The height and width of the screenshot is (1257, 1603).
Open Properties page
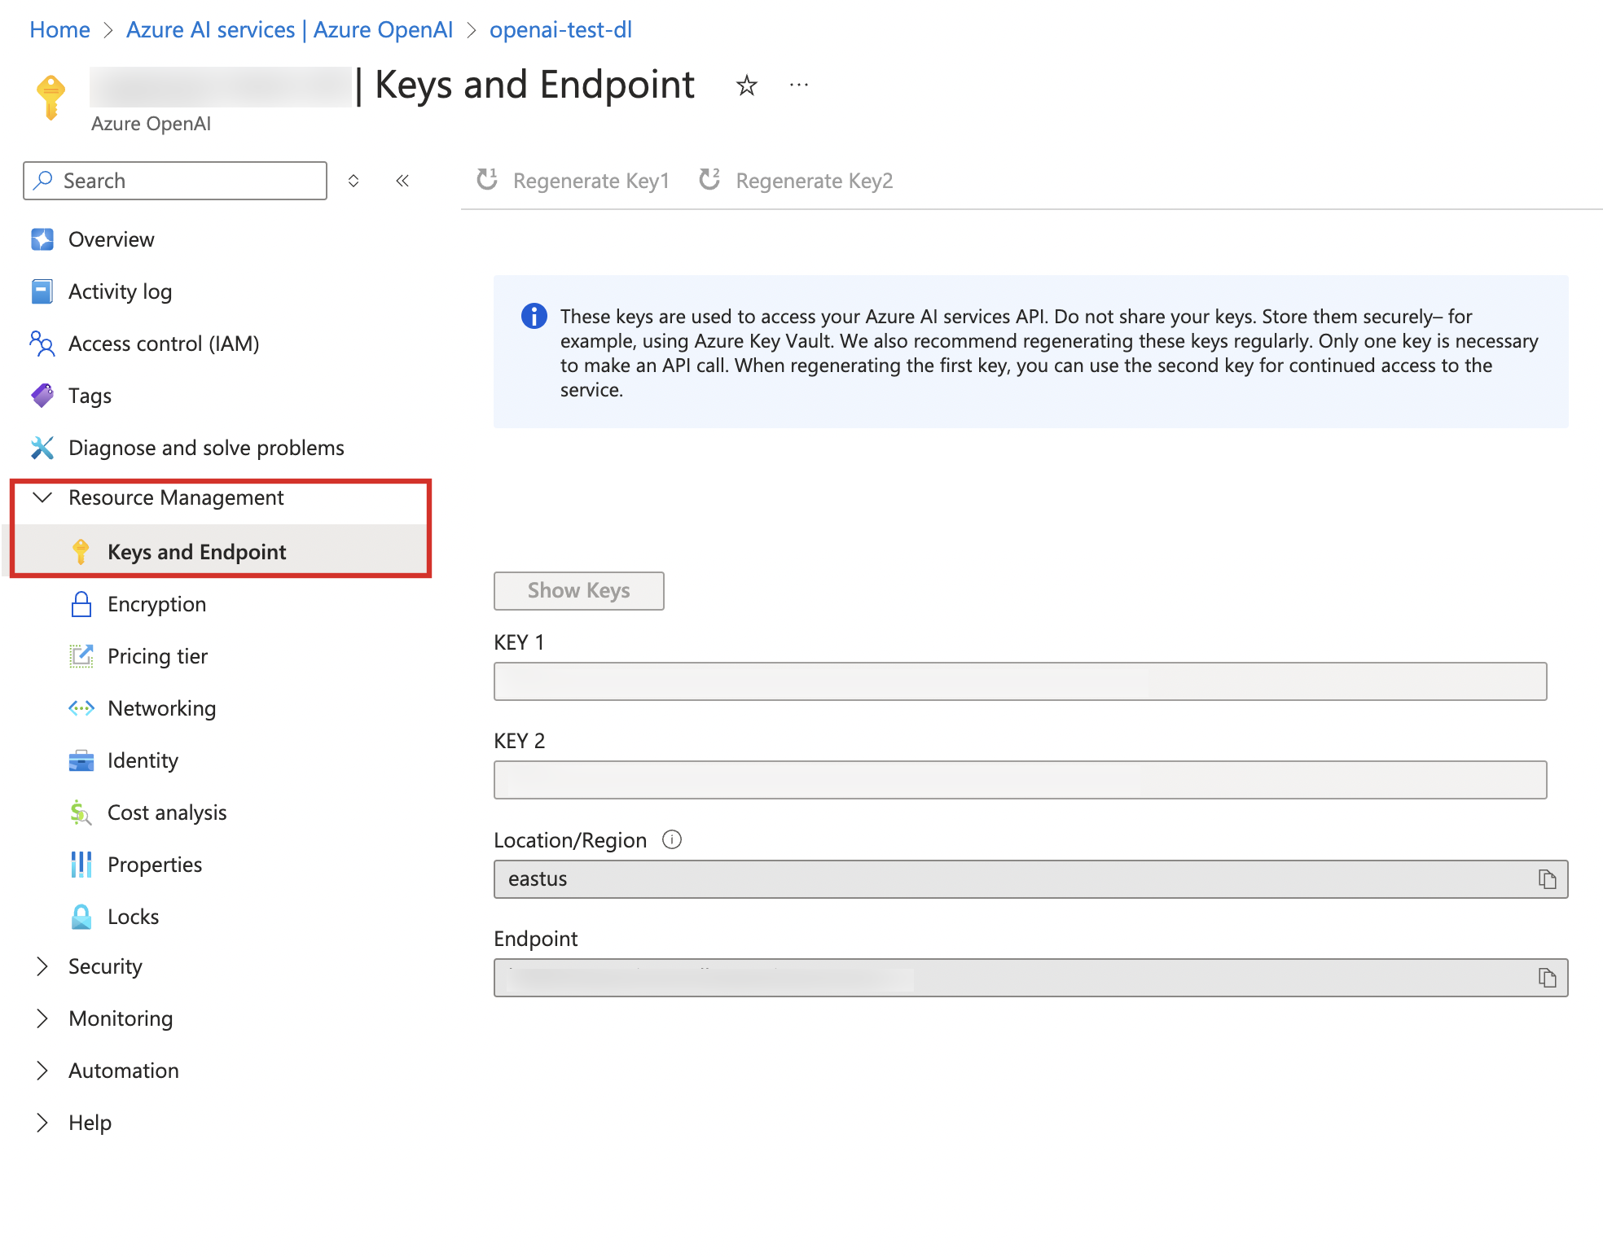click(x=155, y=865)
